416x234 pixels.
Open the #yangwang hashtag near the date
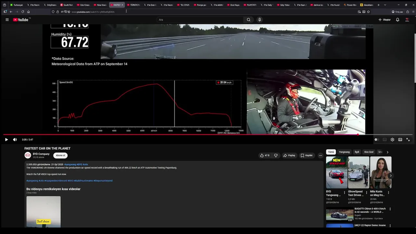pyautogui.click(x=70, y=164)
